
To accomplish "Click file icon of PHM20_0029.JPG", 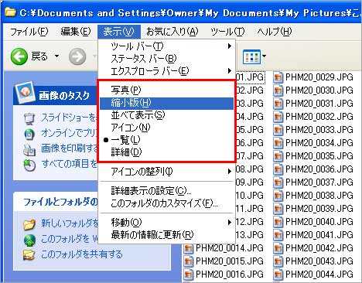I will coord(278,77).
